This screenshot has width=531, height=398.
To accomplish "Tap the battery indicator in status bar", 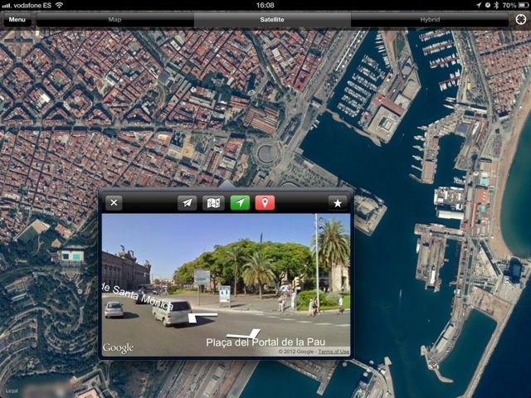I will [x=519, y=5].
